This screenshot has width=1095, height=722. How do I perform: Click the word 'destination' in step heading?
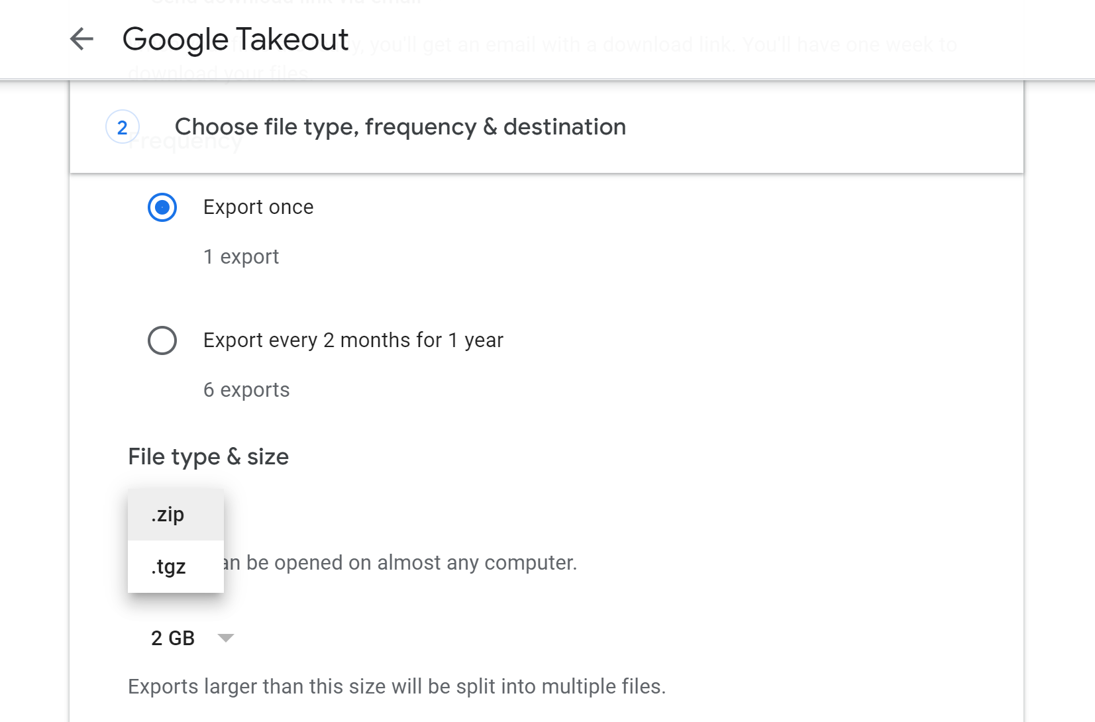coord(564,127)
